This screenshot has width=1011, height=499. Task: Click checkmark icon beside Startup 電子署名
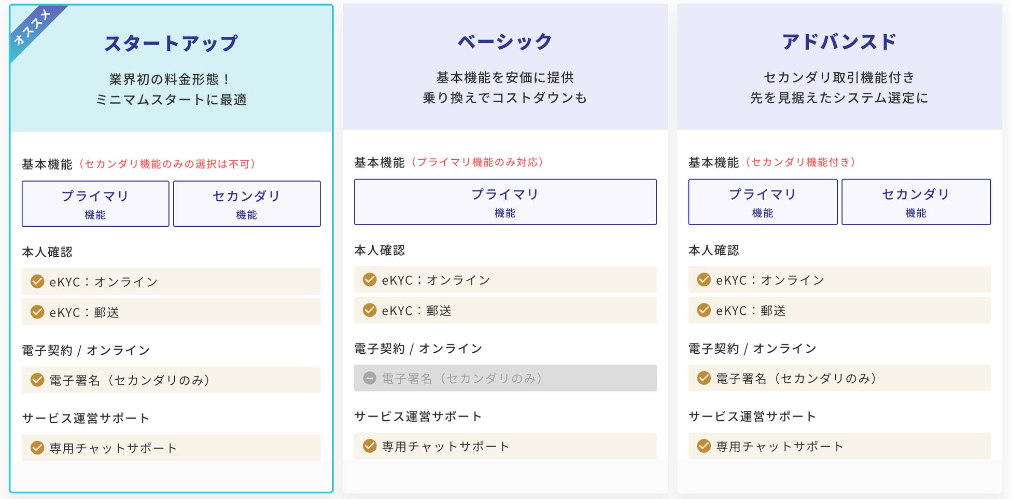pos(37,380)
